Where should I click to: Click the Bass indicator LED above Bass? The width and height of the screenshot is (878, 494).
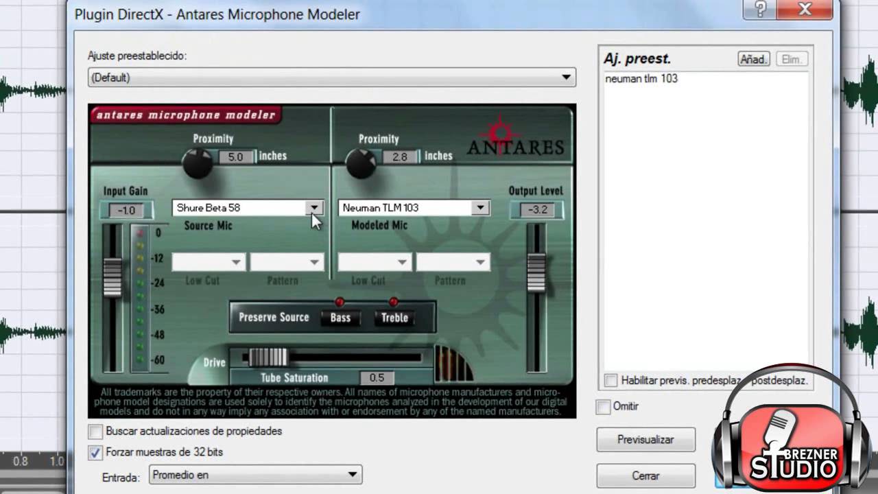pyautogui.click(x=340, y=302)
